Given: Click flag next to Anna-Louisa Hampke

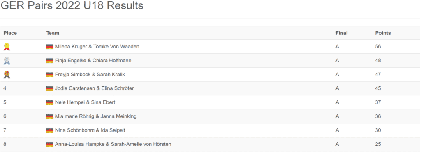Looking at the screenshot, I should [50, 144].
